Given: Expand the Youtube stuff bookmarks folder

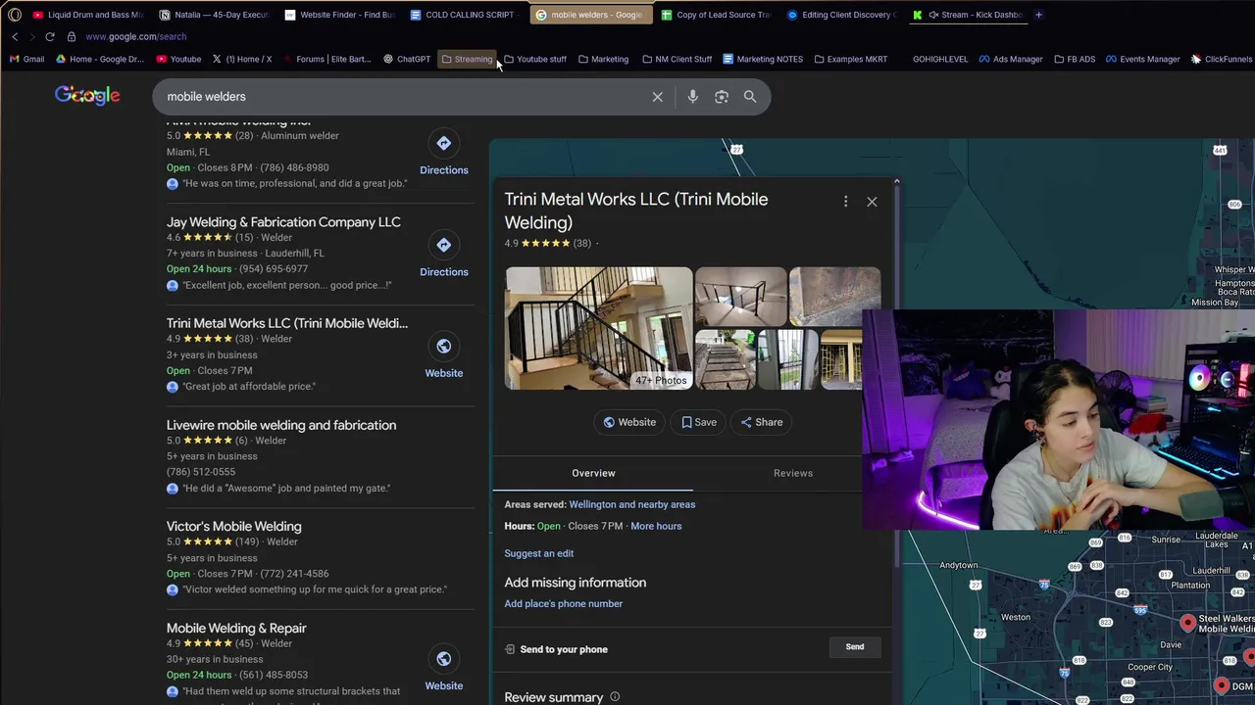Looking at the screenshot, I should (534, 59).
